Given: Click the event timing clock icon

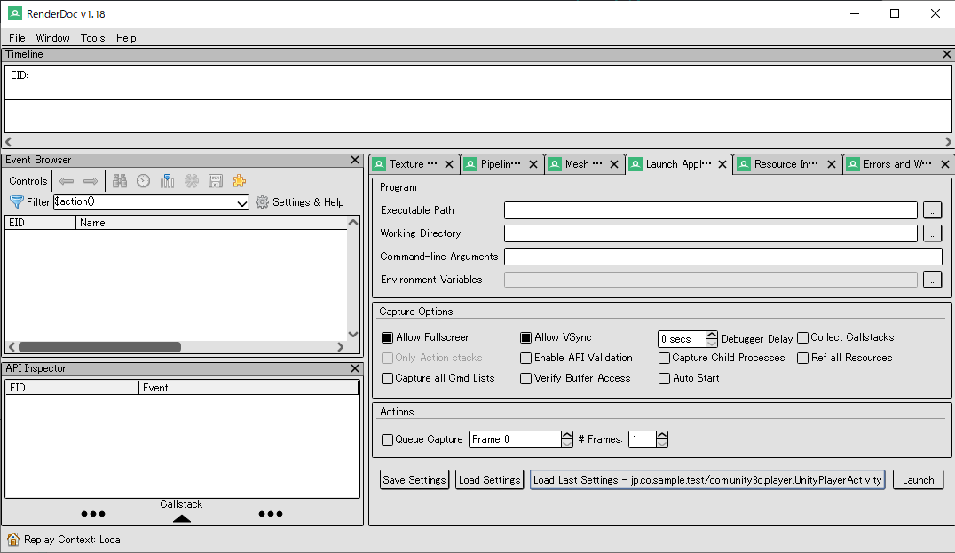Looking at the screenshot, I should click(143, 180).
